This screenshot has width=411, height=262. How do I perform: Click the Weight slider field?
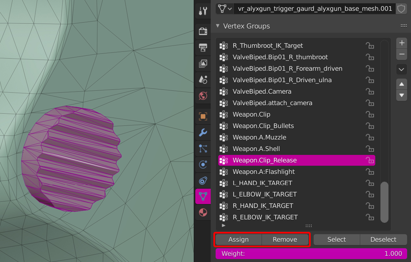(311, 253)
